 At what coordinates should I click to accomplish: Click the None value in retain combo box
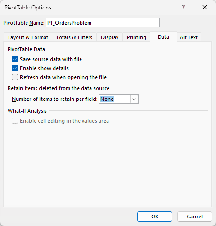[107, 99]
